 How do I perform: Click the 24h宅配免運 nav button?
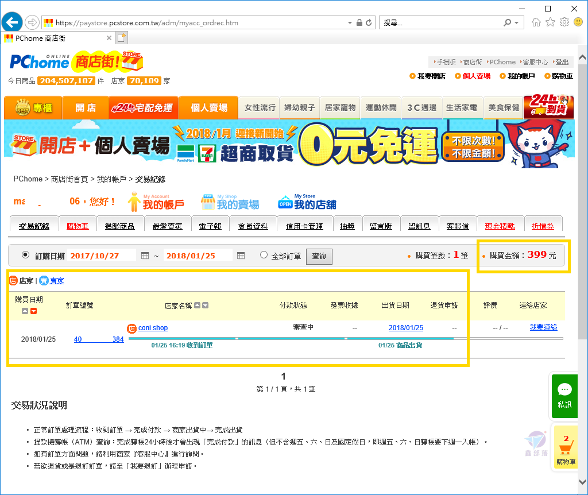pyautogui.click(x=144, y=107)
